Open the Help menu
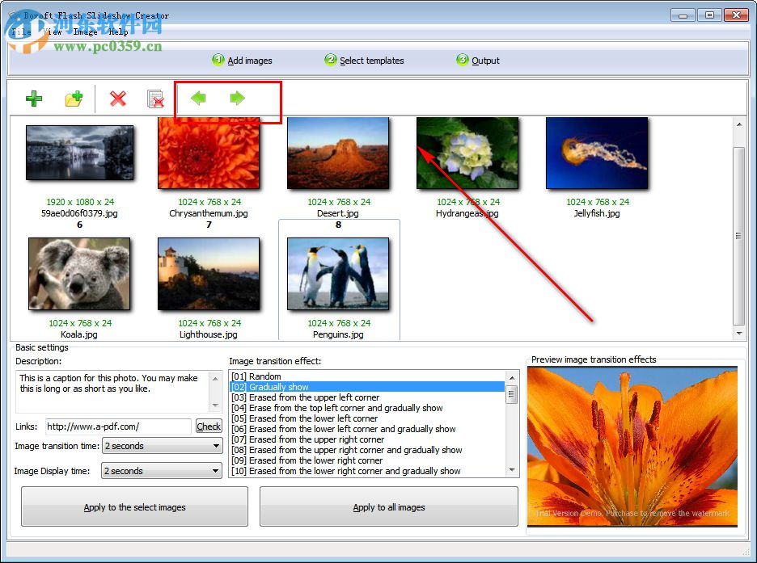757x563 pixels. (x=118, y=32)
